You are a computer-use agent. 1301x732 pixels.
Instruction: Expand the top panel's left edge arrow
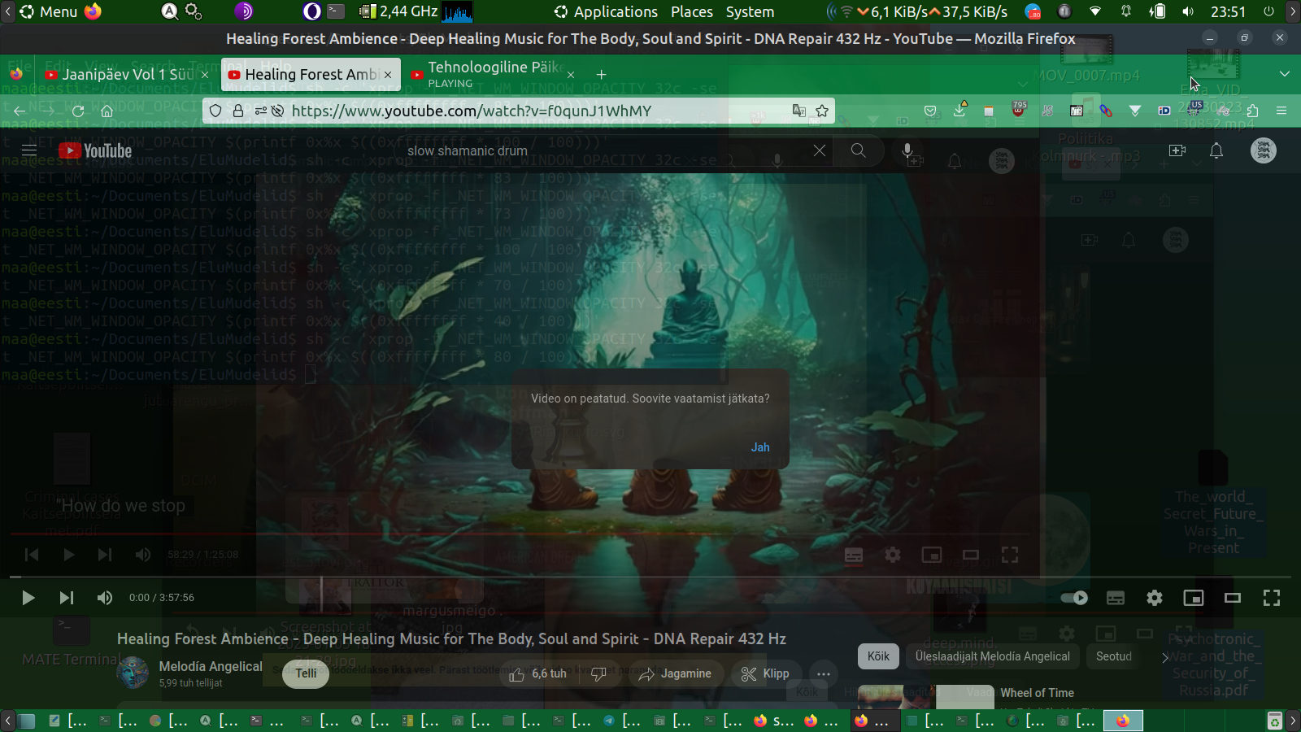click(x=7, y=11)
